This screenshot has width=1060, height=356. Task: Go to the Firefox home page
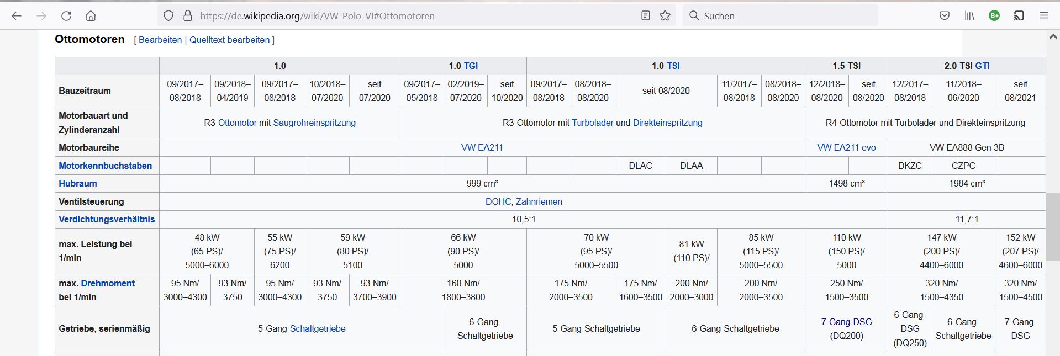(91, 16)
